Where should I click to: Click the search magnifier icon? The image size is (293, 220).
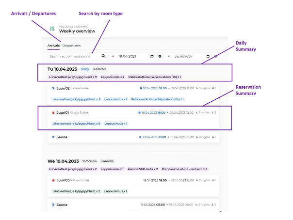(x=103, y=56)
